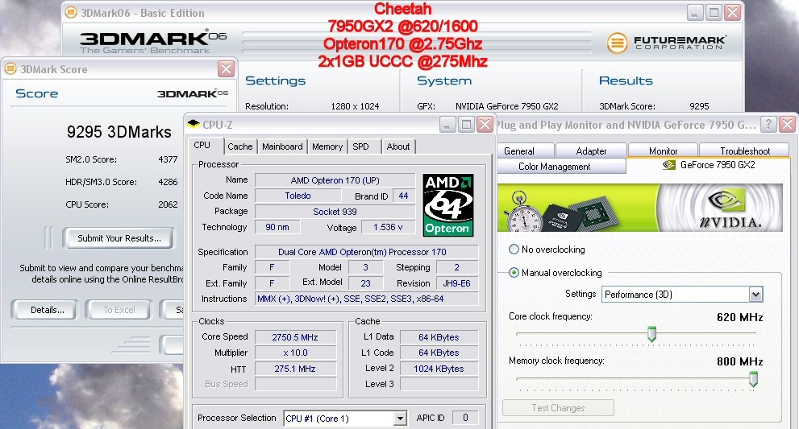Click the Brand ID value 44

coord(404,196)
